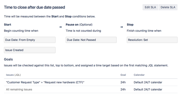Click the Resolution: Set stop condition
Viewport: 181px width, 99px height.
[152, 40]
